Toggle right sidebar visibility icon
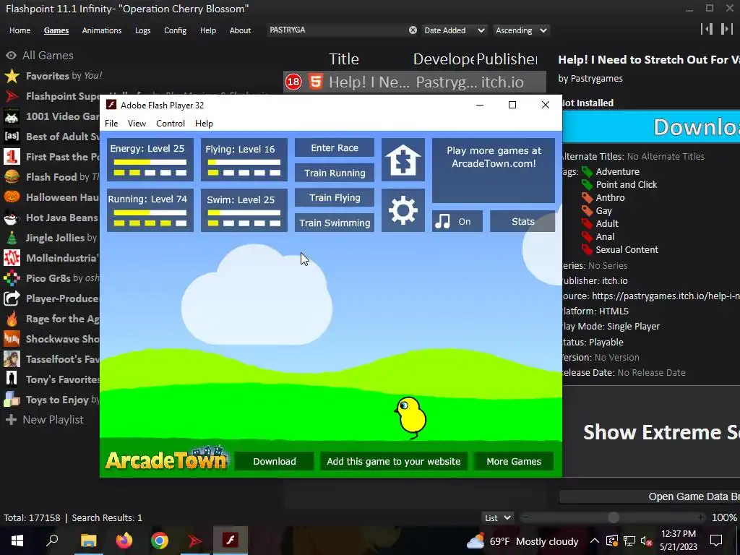 726,29
